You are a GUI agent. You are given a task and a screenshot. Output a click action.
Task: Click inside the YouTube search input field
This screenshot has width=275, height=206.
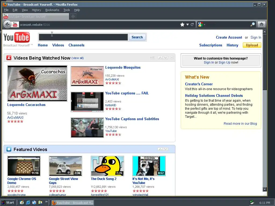[83, 37]
